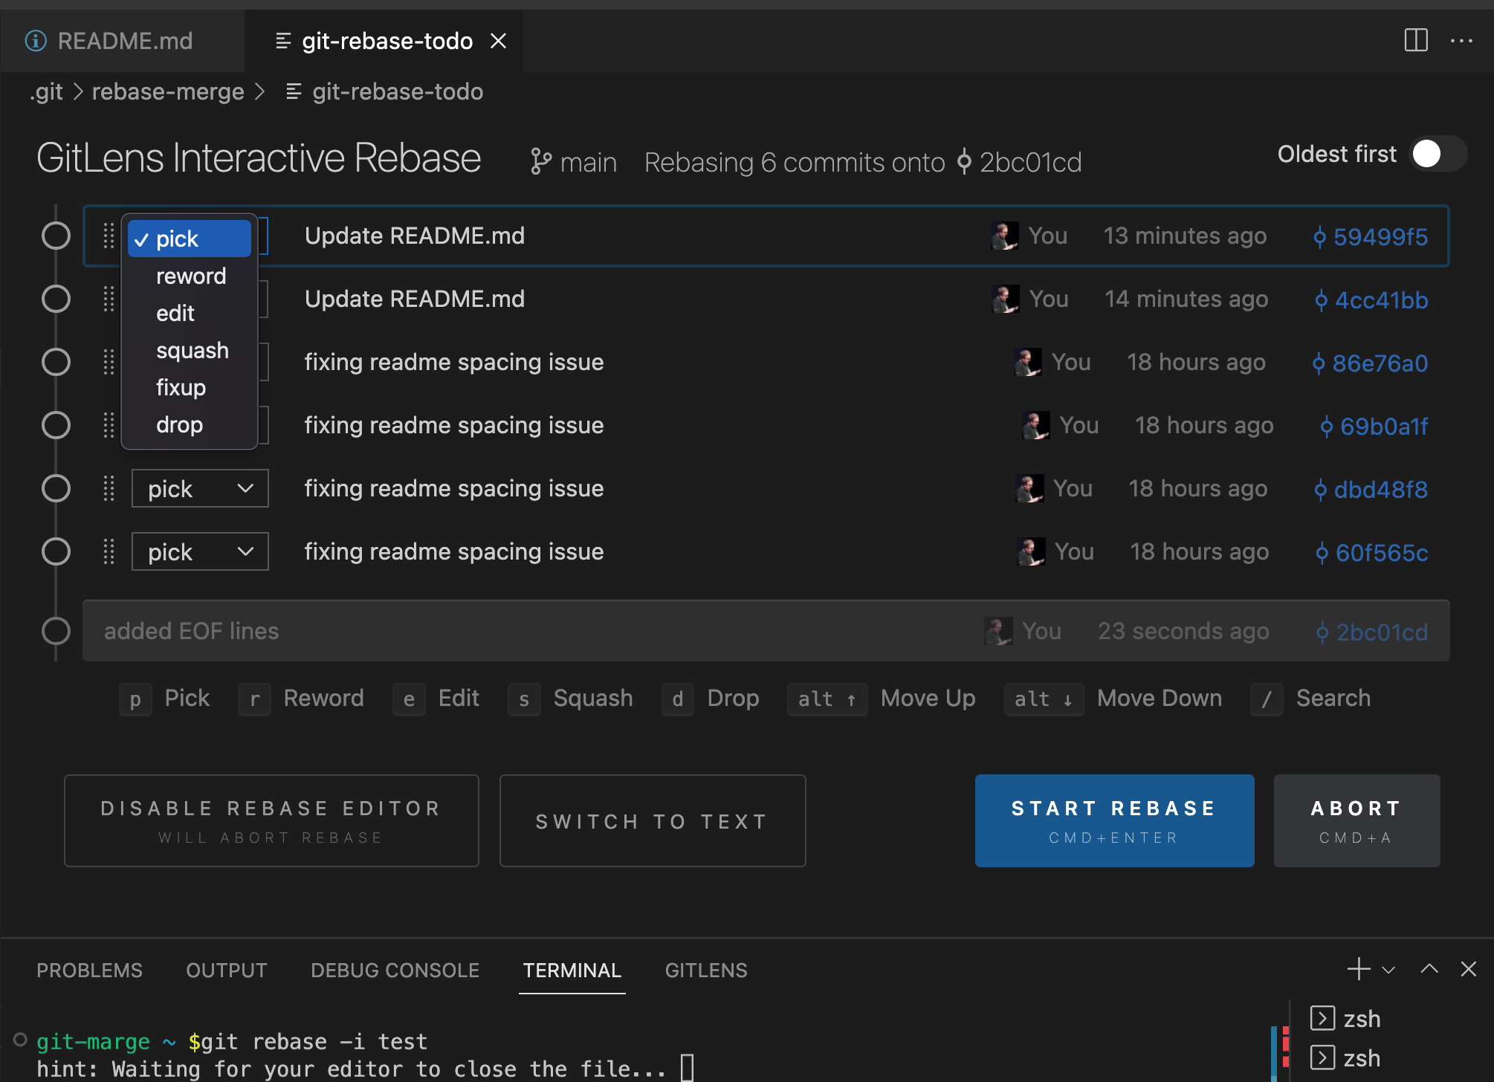The height and width of the screenshot is (1082, 1494).
Task: Check the circle toggle for 59499f5 commit
Action: 56,236
